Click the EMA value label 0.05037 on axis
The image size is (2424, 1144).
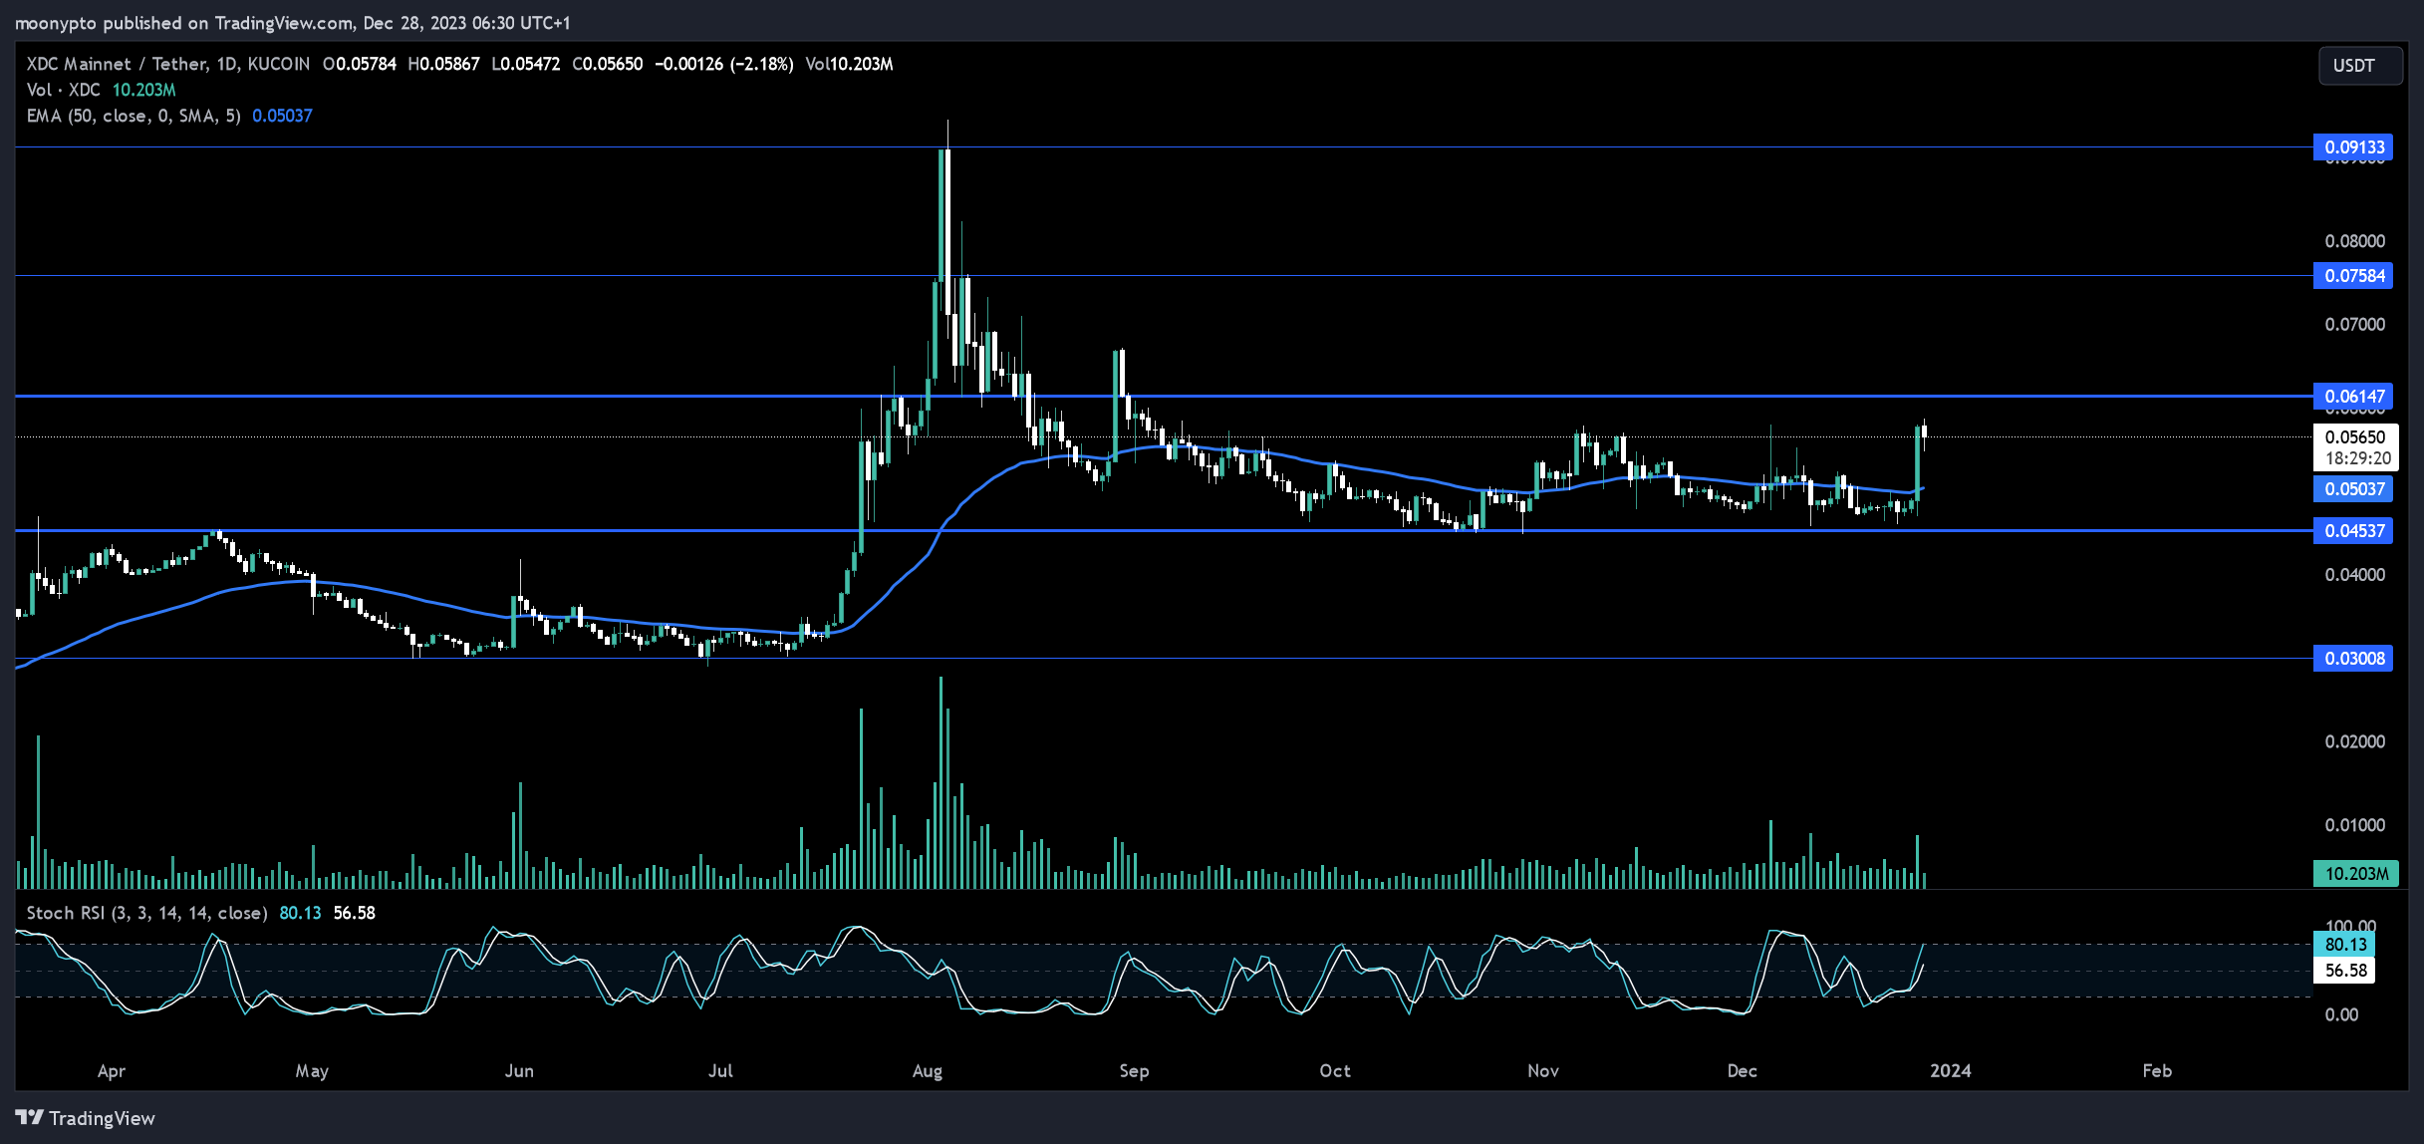pyautogui.click(x=2353, y=489)
